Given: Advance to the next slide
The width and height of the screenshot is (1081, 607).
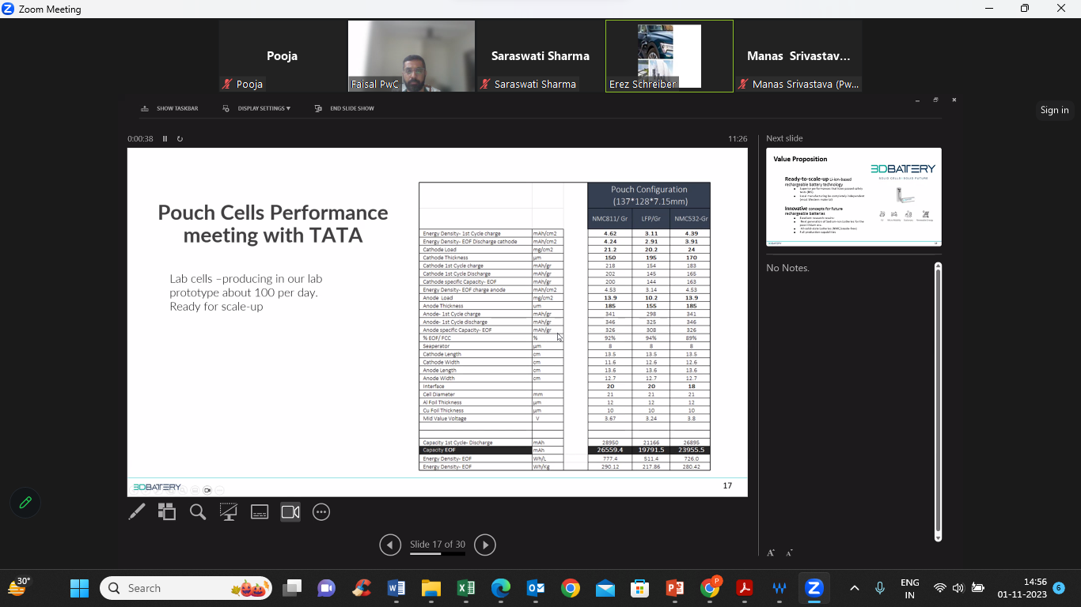Looking at the screenshot, I should point(485,545).
